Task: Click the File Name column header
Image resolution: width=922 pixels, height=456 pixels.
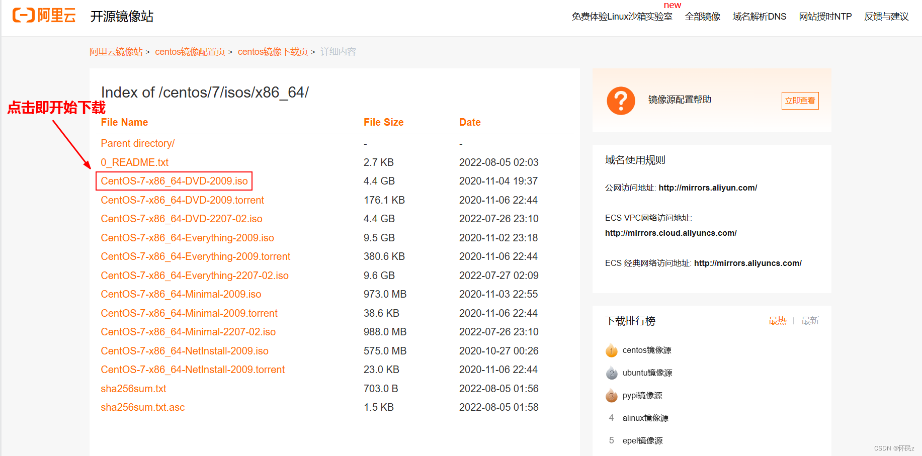Action: tap(124, 122)
